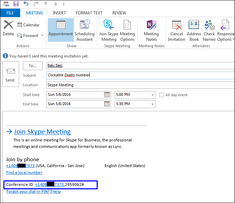Enable the All day event checkbox
The image size is (235, 203).
click(x=161, y=95)
